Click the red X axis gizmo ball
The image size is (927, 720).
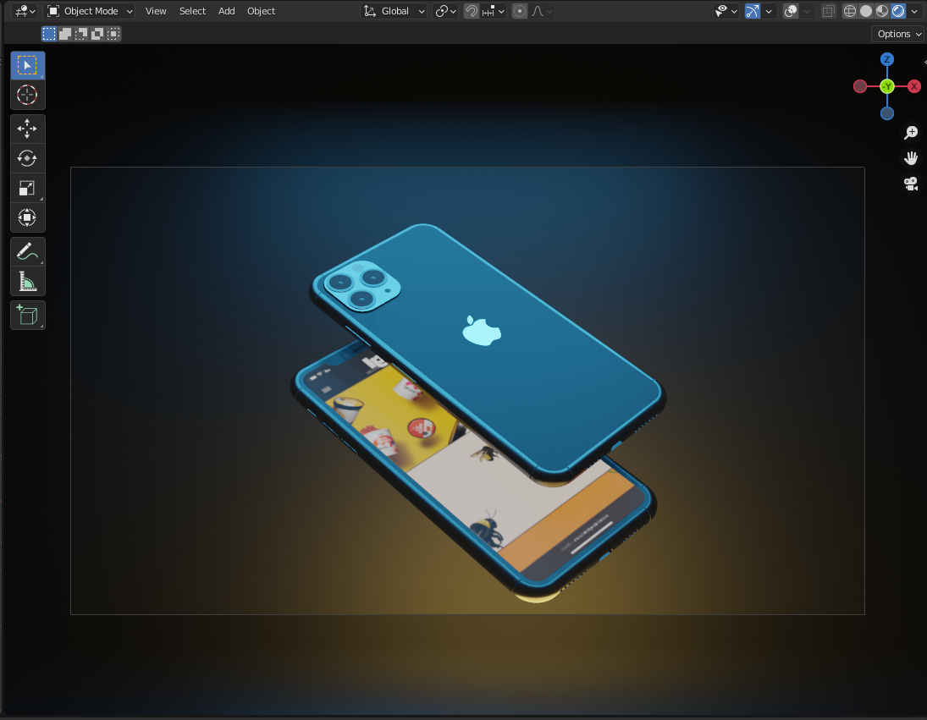point(914,86)
